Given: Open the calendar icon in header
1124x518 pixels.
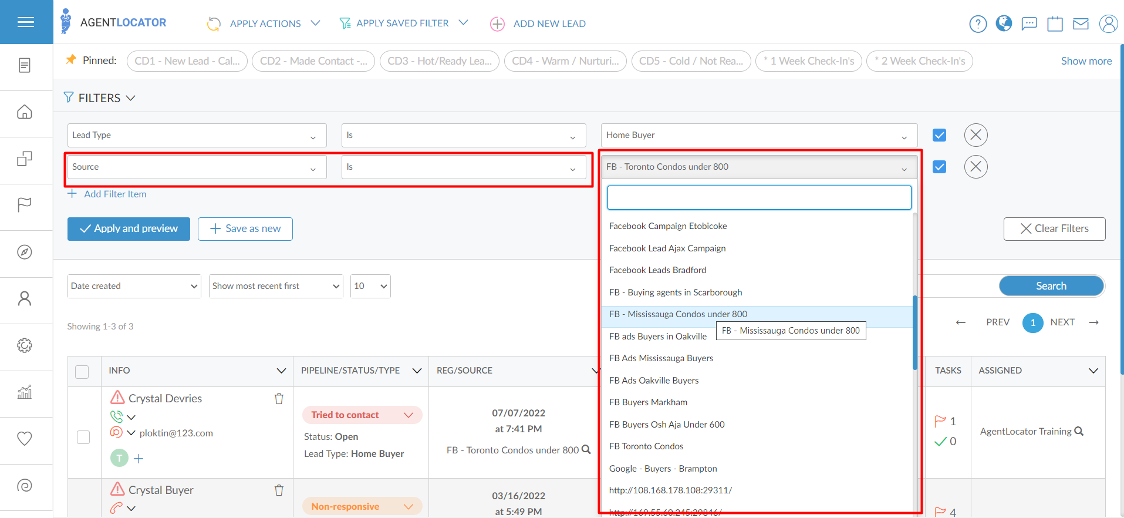Looking at the screenshot, I should 1055,24.
